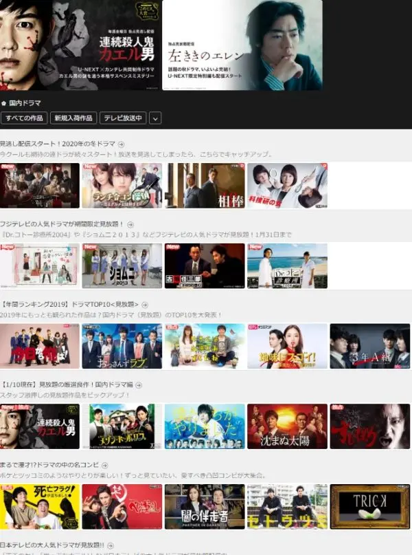Image resolution: width=412 pixels, height=555 pixels.
Task: Open the first winter drama thumbnail with New badge
Action: coord(40,186)
